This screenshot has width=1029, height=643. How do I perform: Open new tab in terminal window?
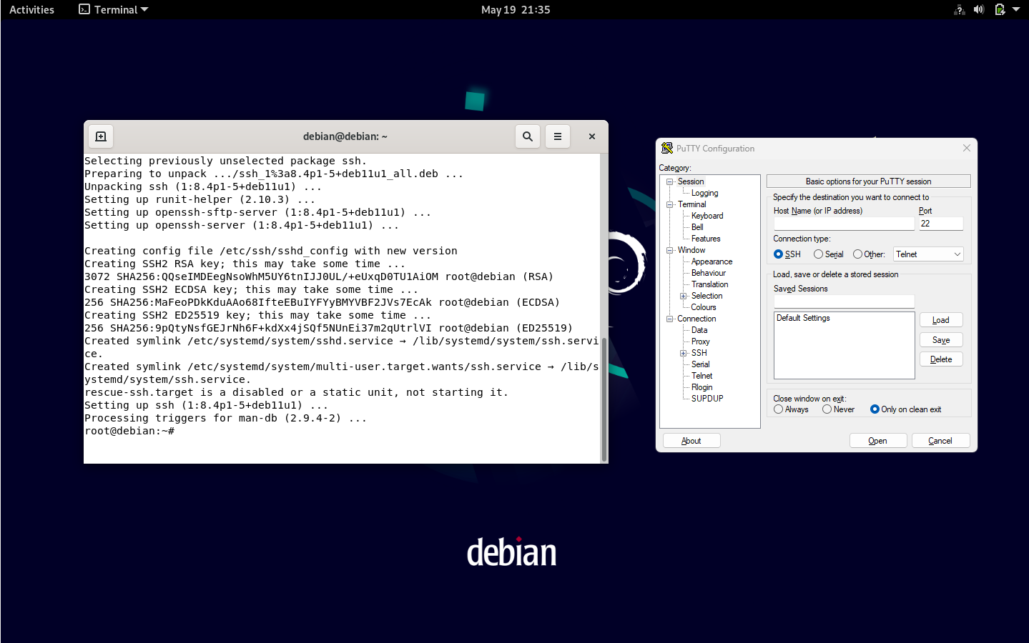(101, 136)
